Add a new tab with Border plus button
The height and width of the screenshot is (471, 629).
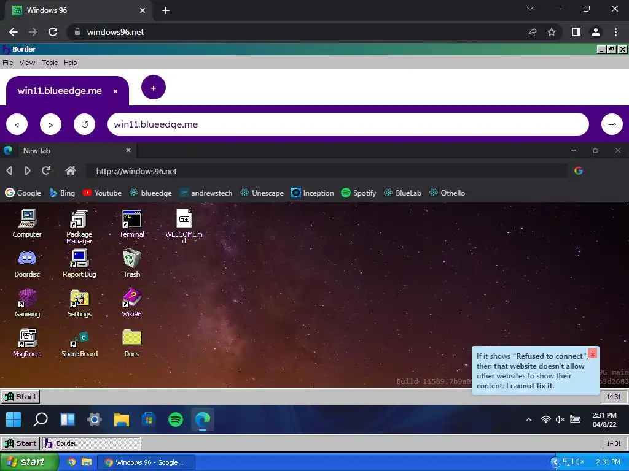coord(153,88)
